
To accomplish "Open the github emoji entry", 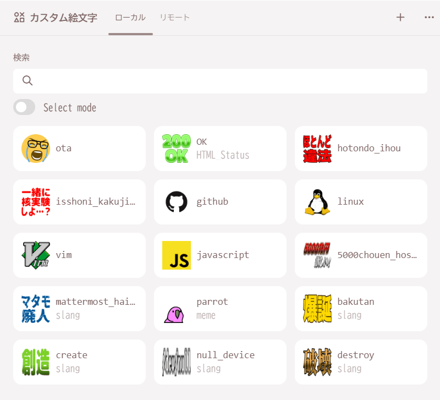I will 220,202.
